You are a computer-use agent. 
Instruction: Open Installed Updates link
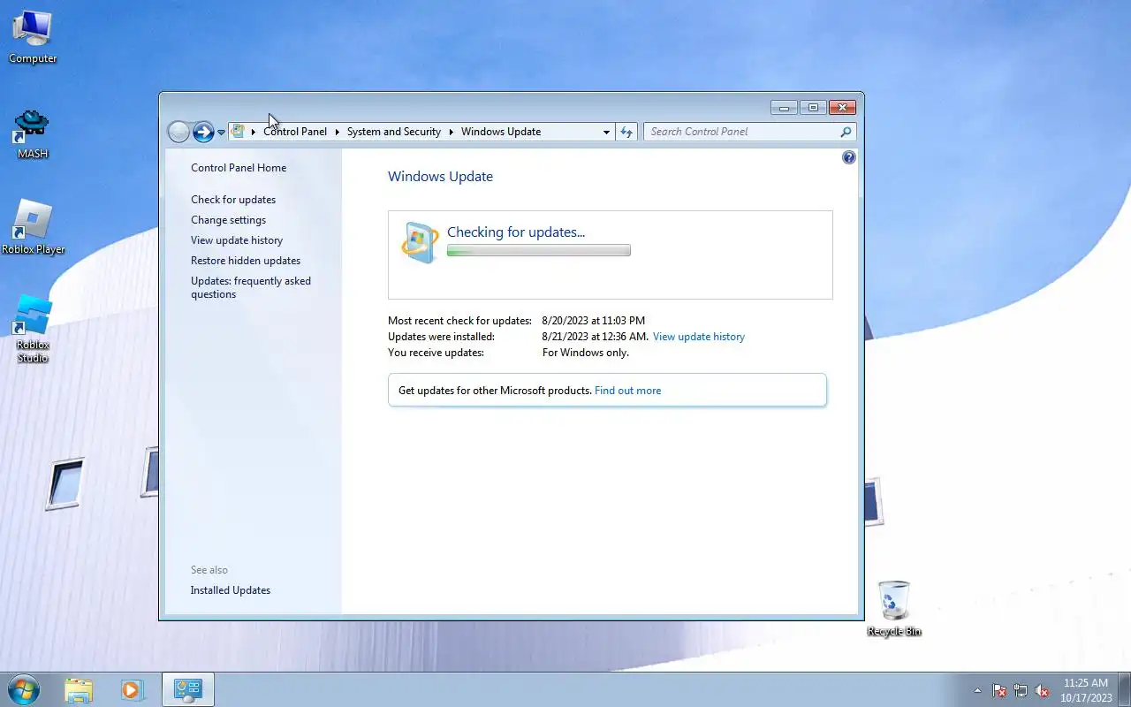click(231, 590)
